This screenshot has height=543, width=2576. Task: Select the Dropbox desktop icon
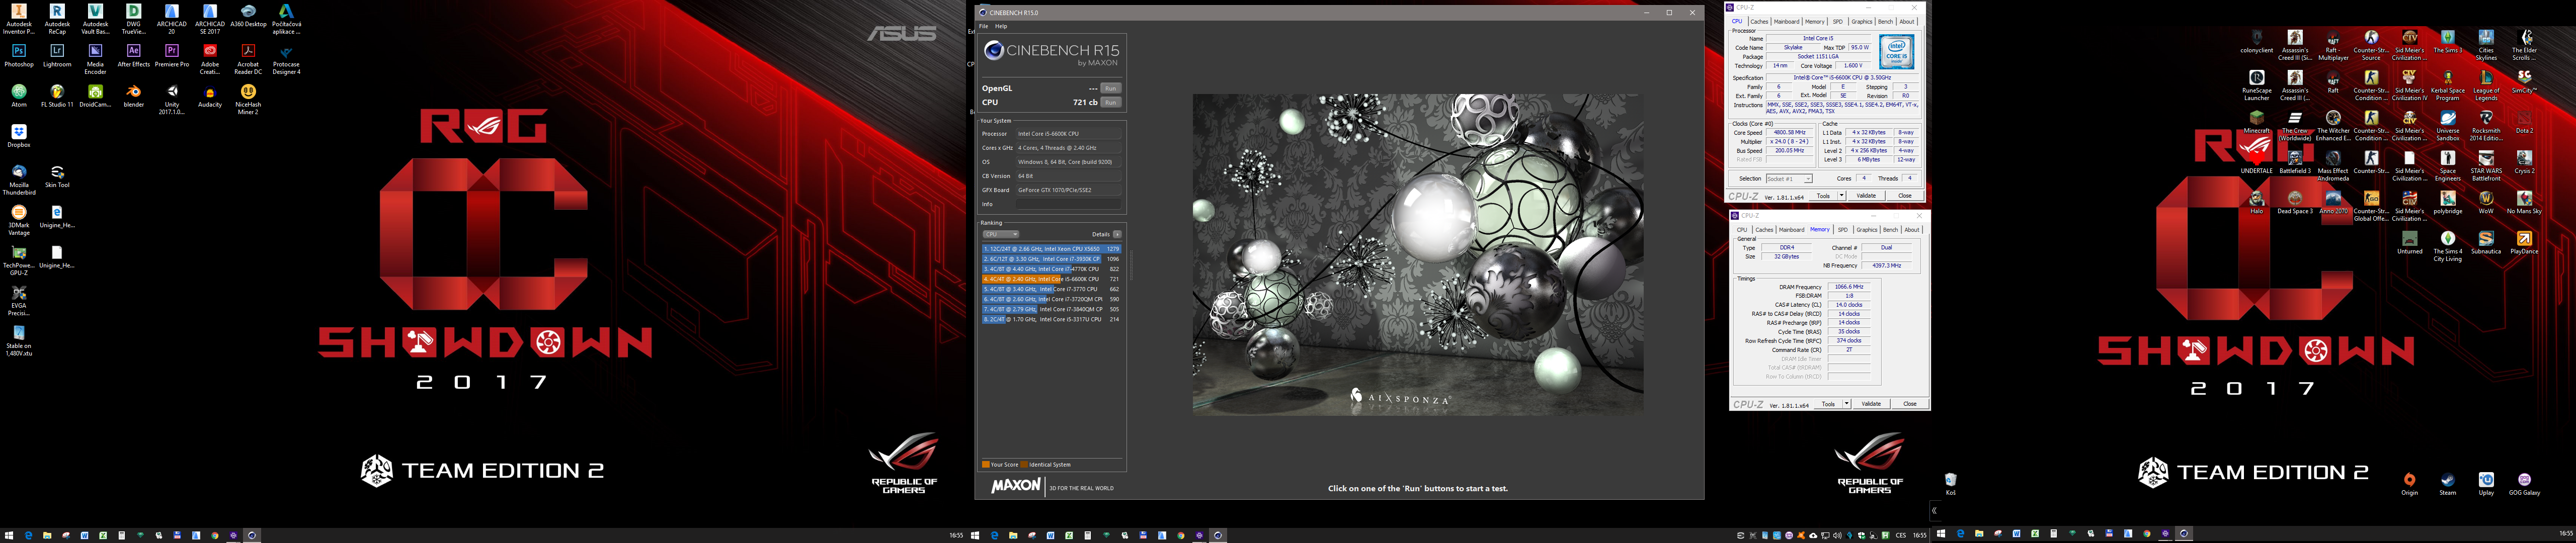(18, 136)
